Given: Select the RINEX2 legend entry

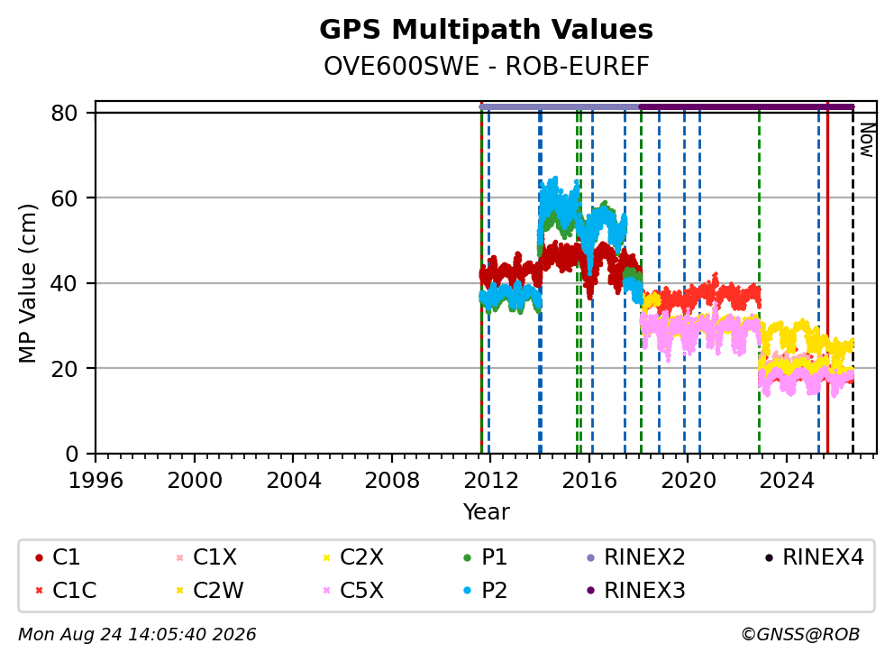Looking at the screenshot, I should 635,557.
